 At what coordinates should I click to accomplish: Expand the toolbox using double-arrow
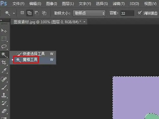(x=1, y=20)
